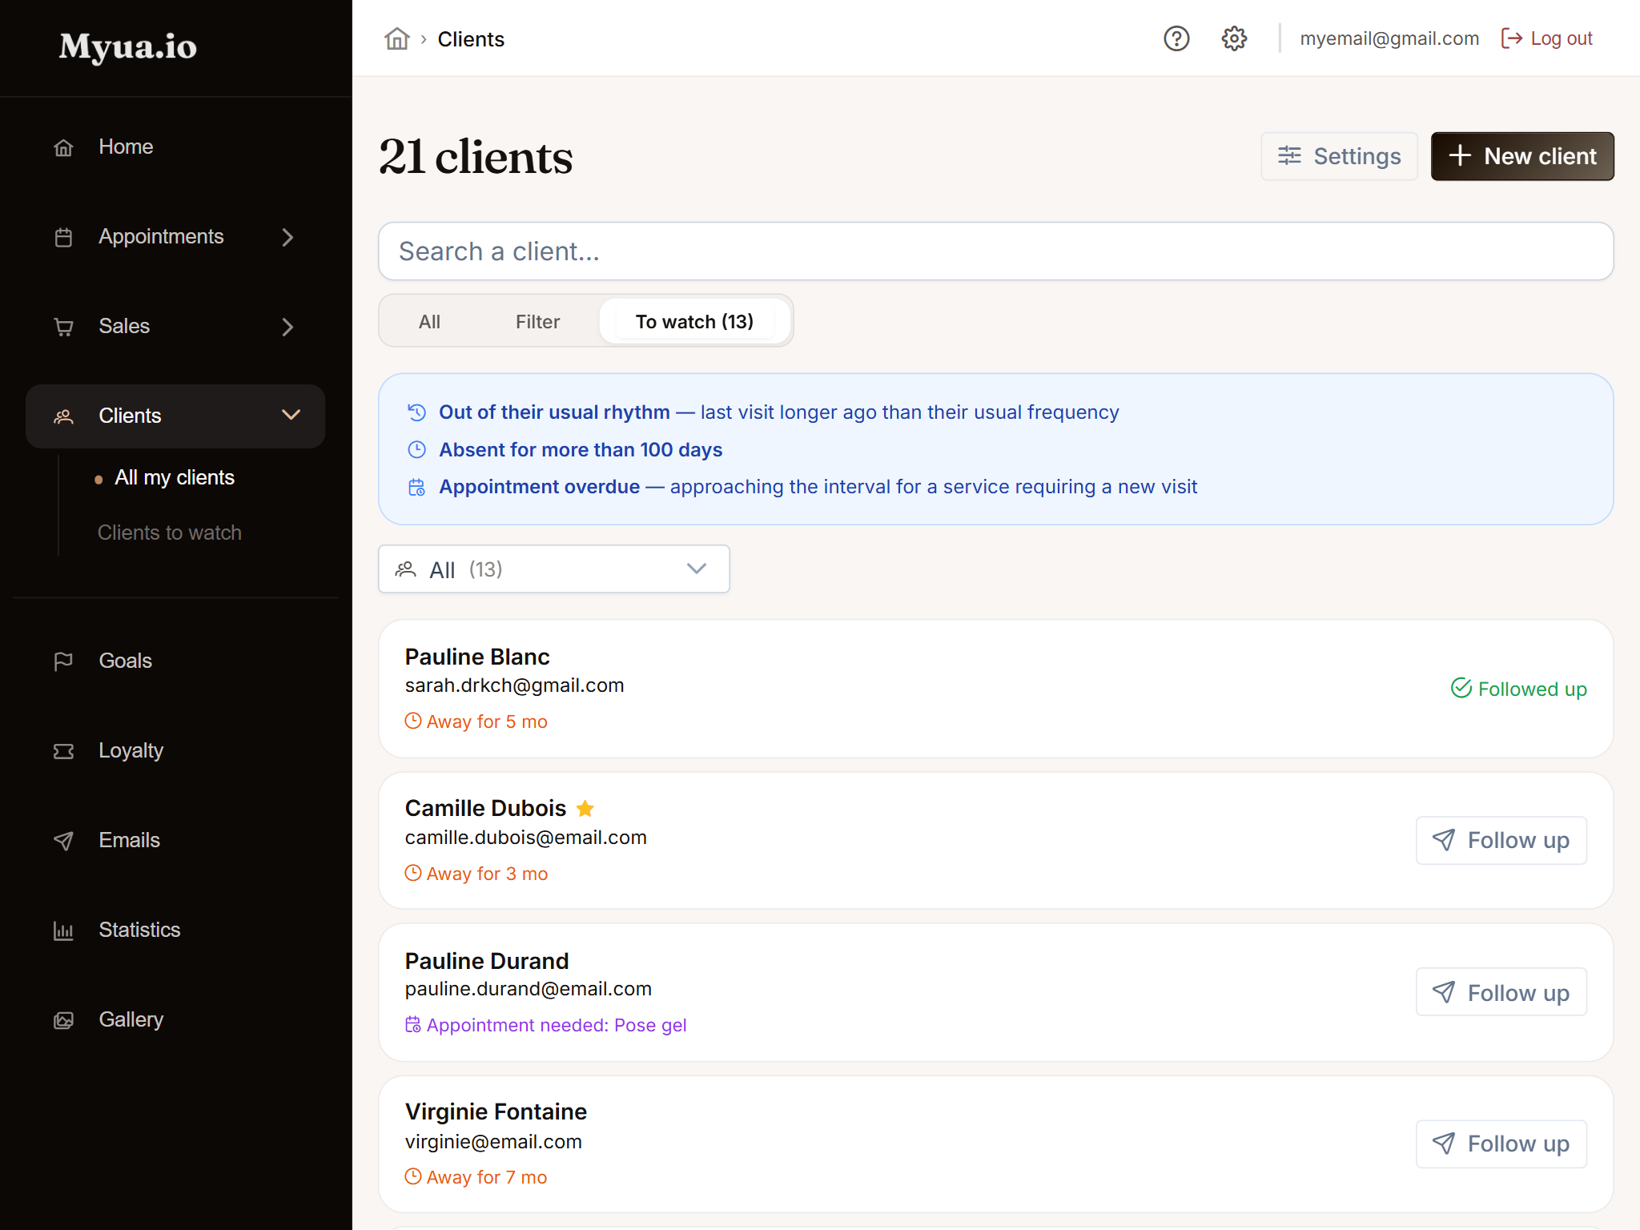Click the Goals flag icon
The image size is (1640, 1230).
click(x=63, y=661)
